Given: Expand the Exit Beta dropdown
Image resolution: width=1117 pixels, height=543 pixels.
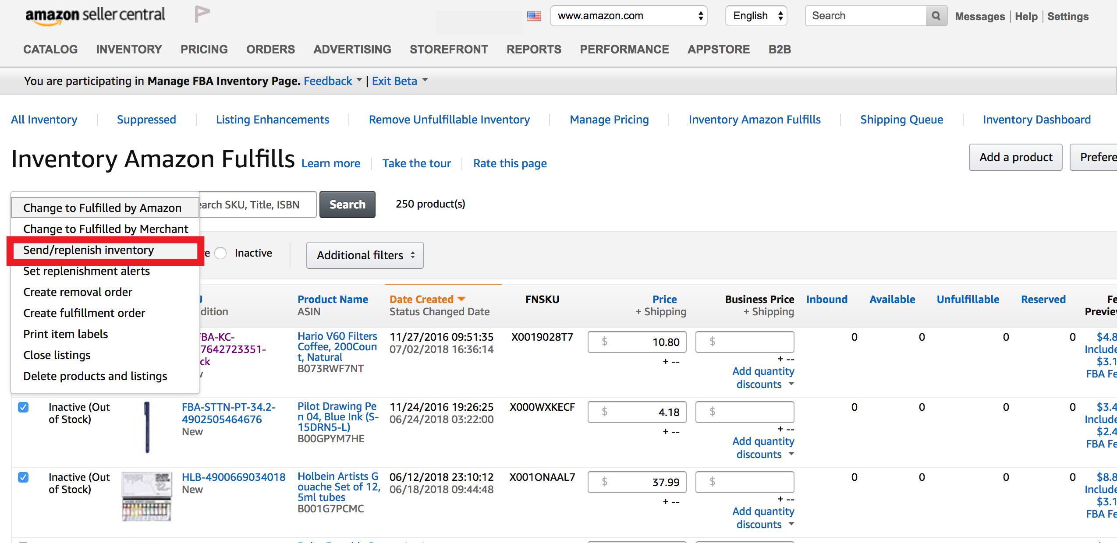Looking at the screenshot, I should pyautogui.click(x=400, y=81).
